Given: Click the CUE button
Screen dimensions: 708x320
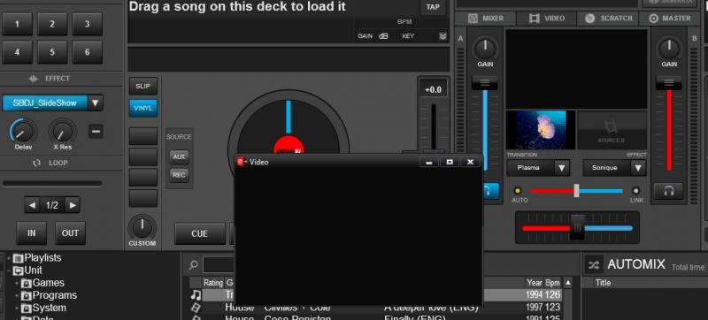Looking at the screenshot, I should pyautogui.click(x=200, y=233).
